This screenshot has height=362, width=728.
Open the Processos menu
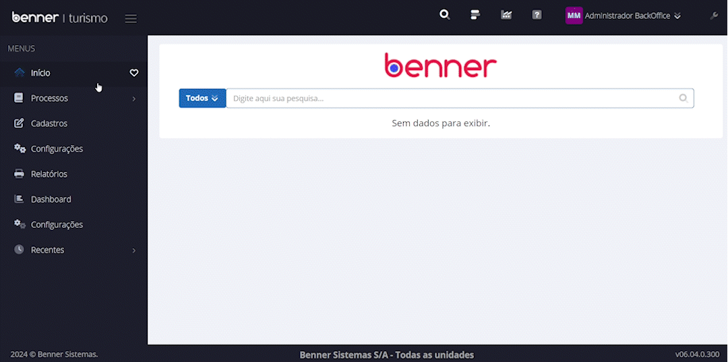(74, 98)
